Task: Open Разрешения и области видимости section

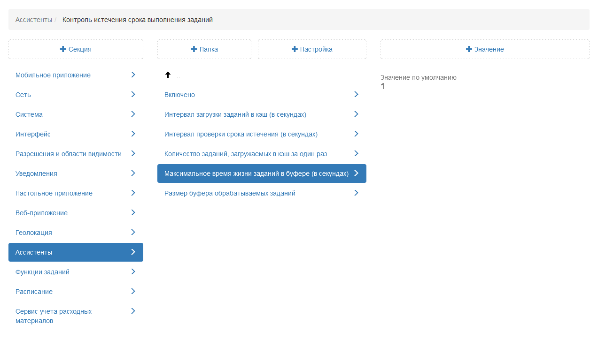Action: tap(69, 154)
